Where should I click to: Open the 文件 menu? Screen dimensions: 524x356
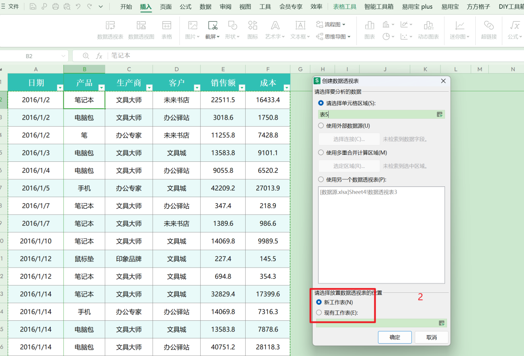(10, 7)
